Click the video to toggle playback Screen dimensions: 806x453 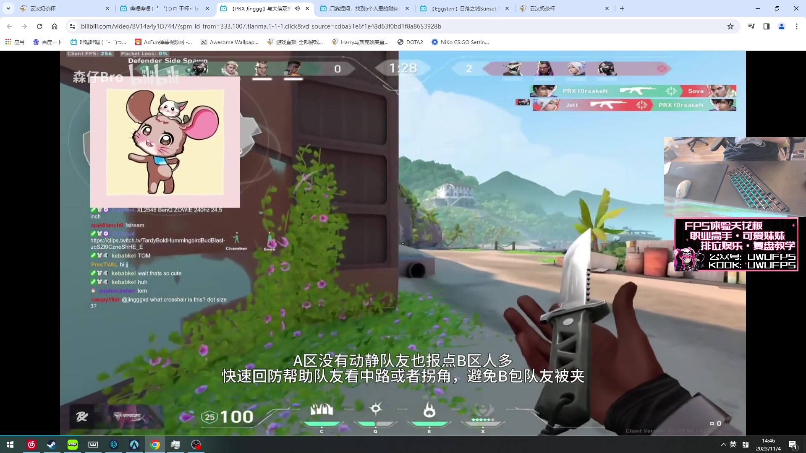tap(403, 243)
